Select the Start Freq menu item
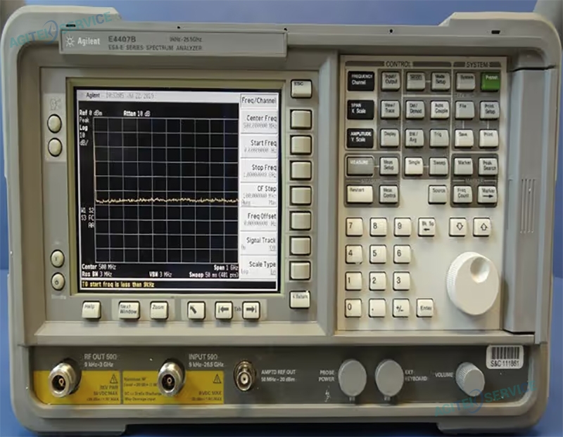563x437 pixels. [x=258, y=146]
